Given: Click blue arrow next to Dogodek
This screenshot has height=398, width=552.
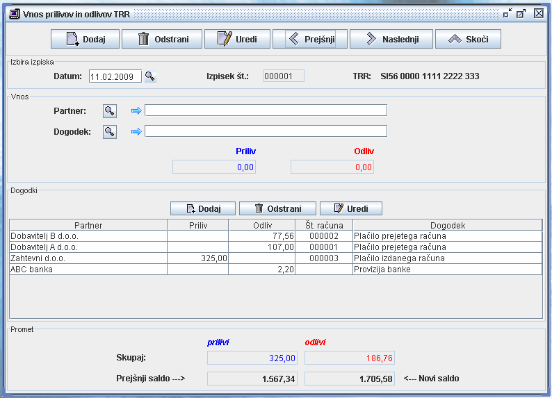Looking at the screenshot, I should [x=136, y=131].
